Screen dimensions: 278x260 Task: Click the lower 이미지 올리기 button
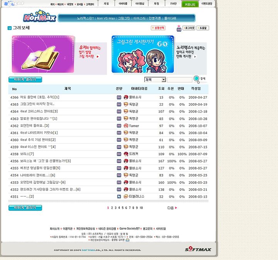(25, 208)
